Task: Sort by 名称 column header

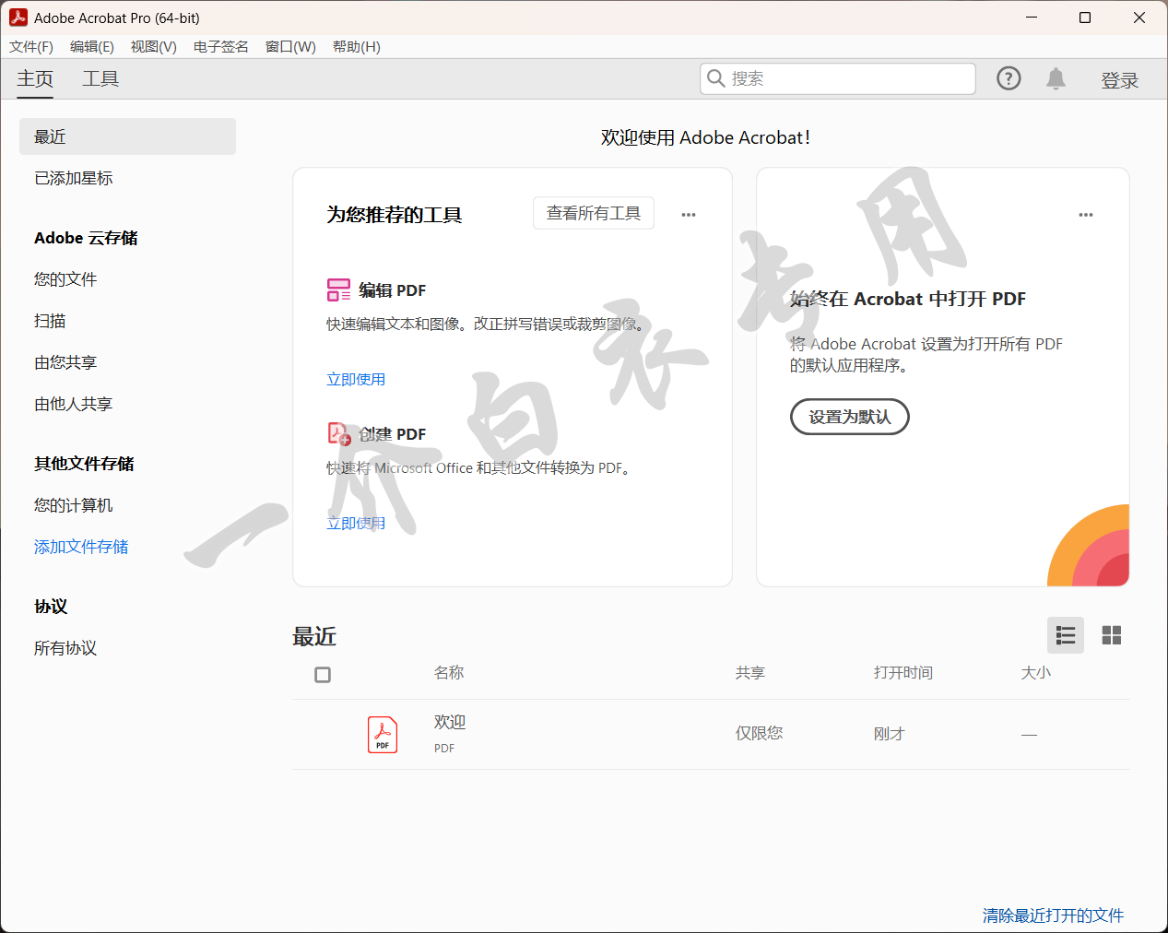Action: click(x=449, y=673)
